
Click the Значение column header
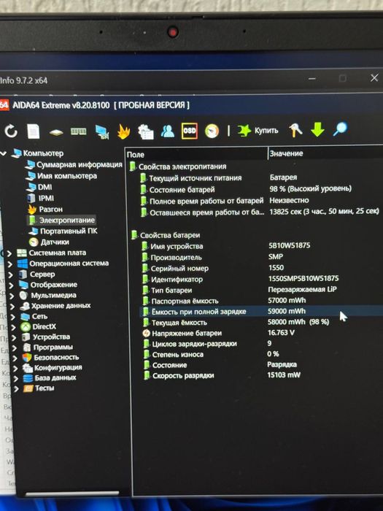coord(325,153)
